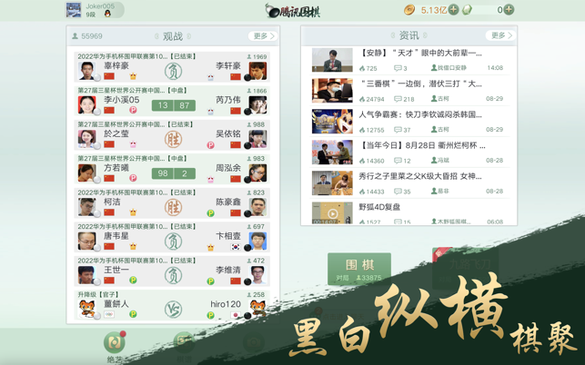Open the 更多 button in 资讯 panel
The height and width of the screenshot is (365, 585).
click(500, 35)
